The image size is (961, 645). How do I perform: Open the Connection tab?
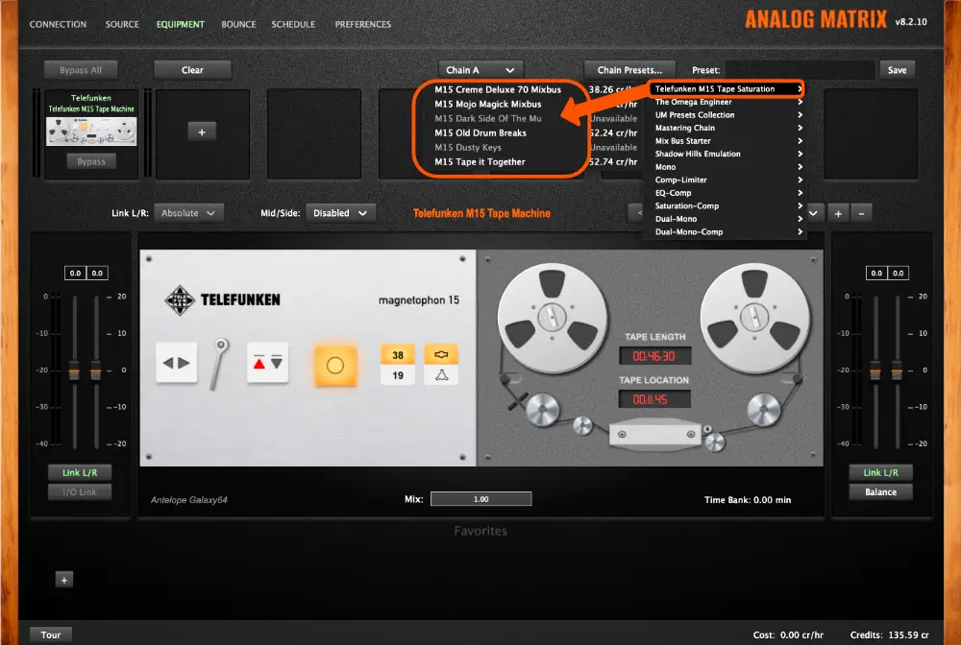[x=59, y=25]
